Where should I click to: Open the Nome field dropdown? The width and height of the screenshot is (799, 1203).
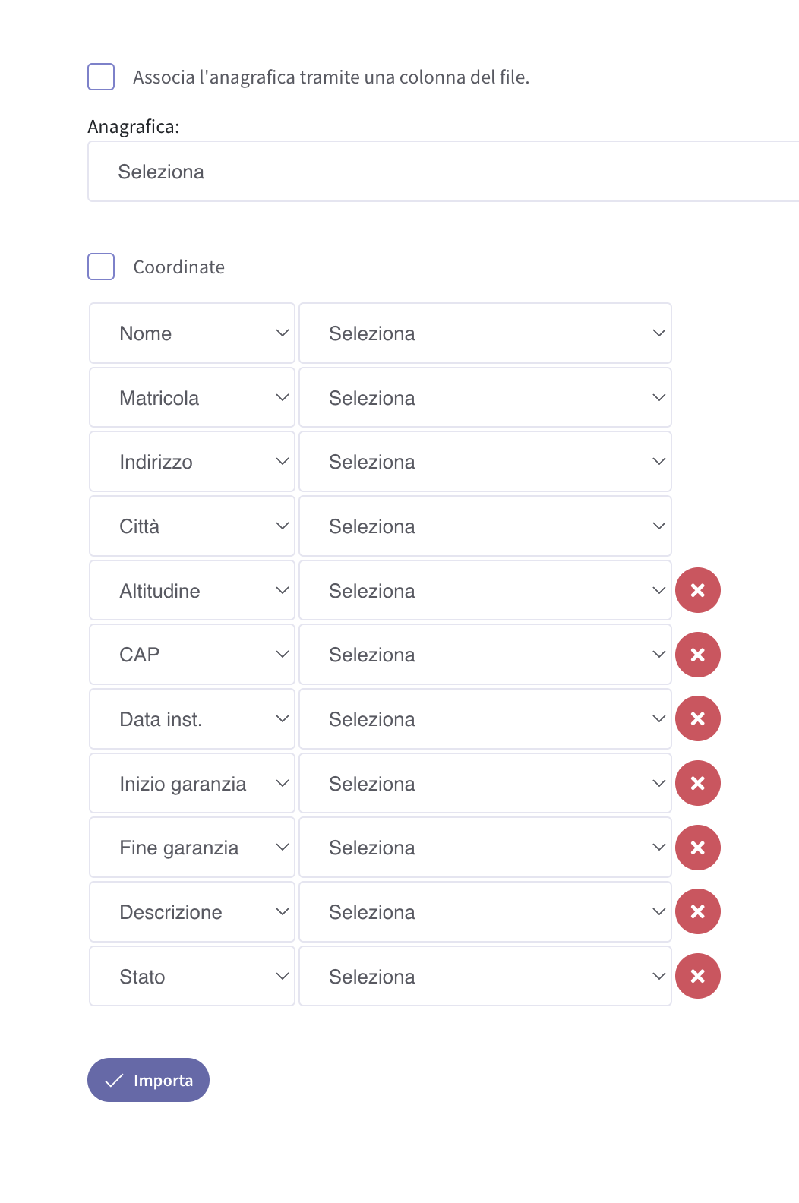click(192, 333)
